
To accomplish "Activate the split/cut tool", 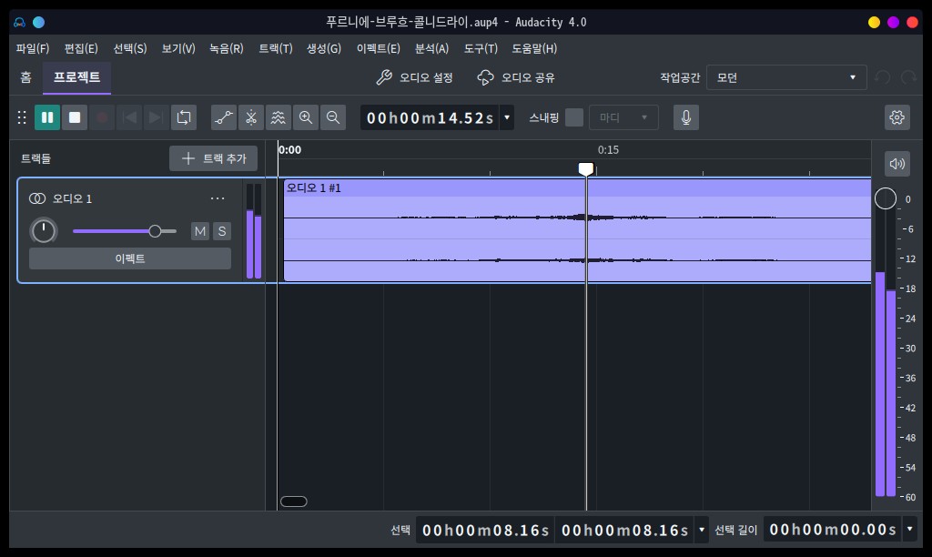I will pos(251,117).
